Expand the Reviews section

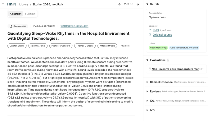point(147,92)
